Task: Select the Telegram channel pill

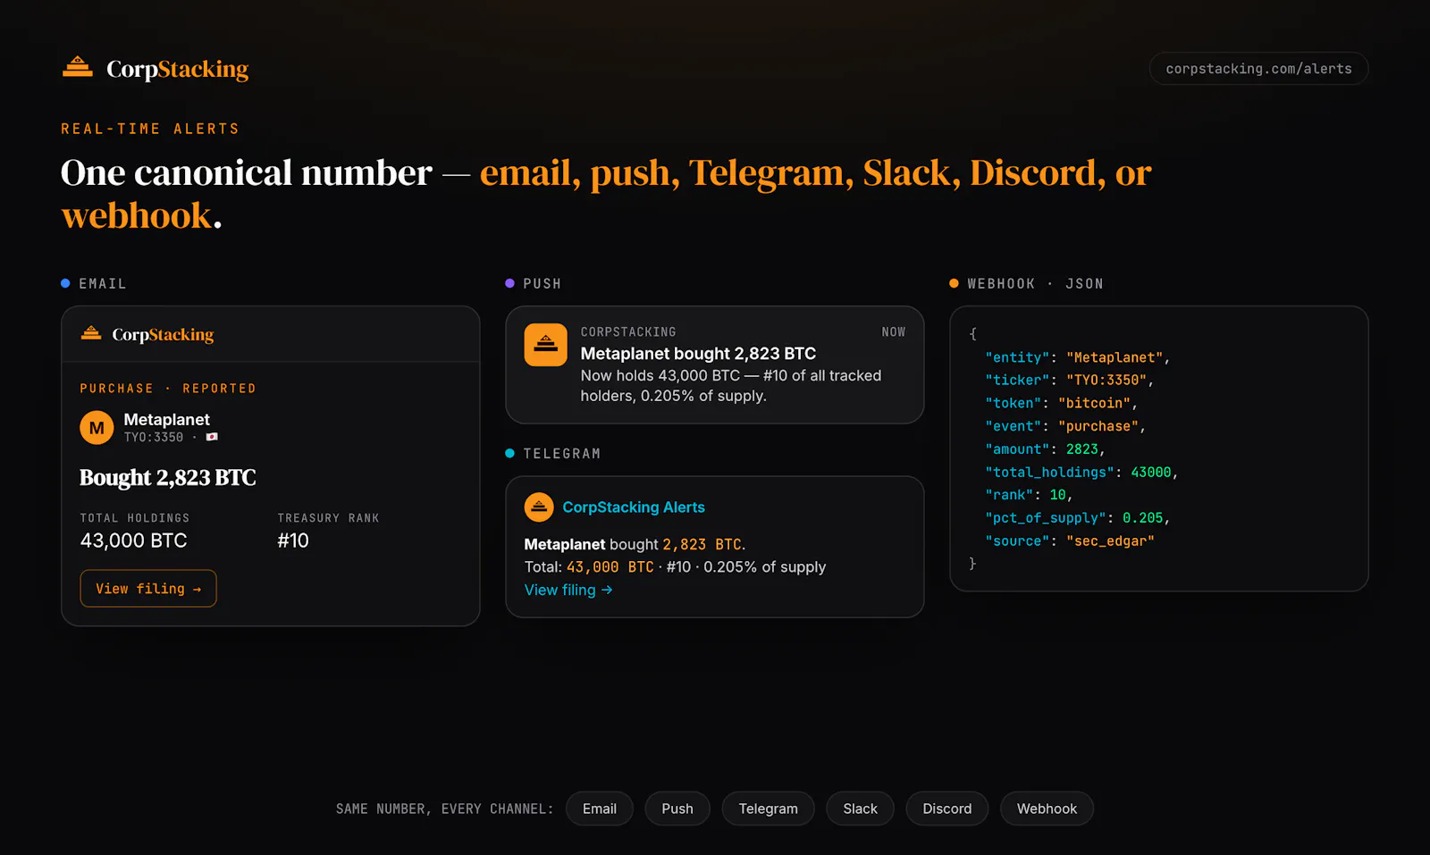Action: tap(768, 809)
